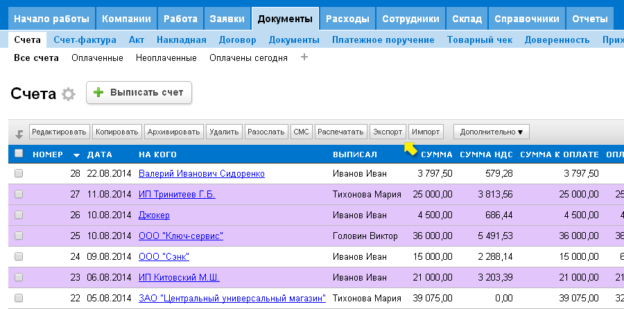This screenshot has width=624, height=309.
Task: Open the Счет-фактура subtab
Action: pyautogui.click(x=85, y=39)
